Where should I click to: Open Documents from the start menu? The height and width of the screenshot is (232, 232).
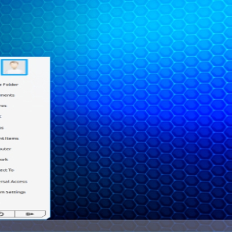[x=7, y=95]
